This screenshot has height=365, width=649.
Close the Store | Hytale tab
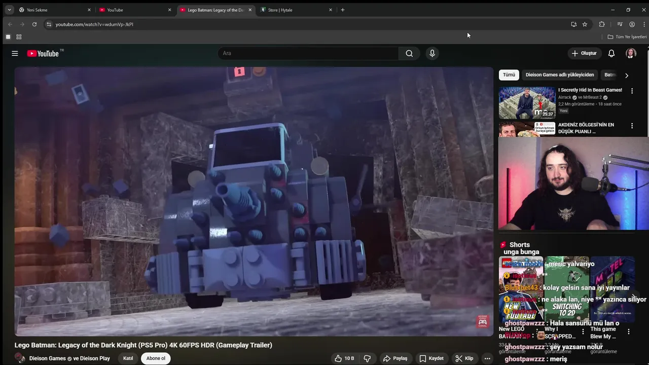[331, 10]
